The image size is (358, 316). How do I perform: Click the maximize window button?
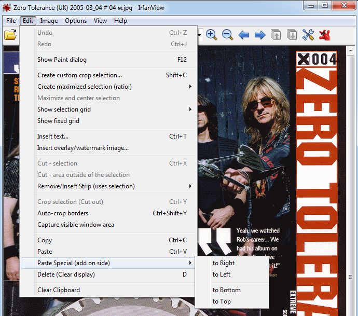point(325,6)
